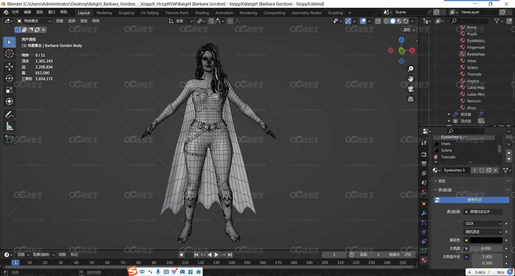Click the pan view hand icon
Image resolution: width=515 pixels, height=276 pixels.
[x=411, y=79]
